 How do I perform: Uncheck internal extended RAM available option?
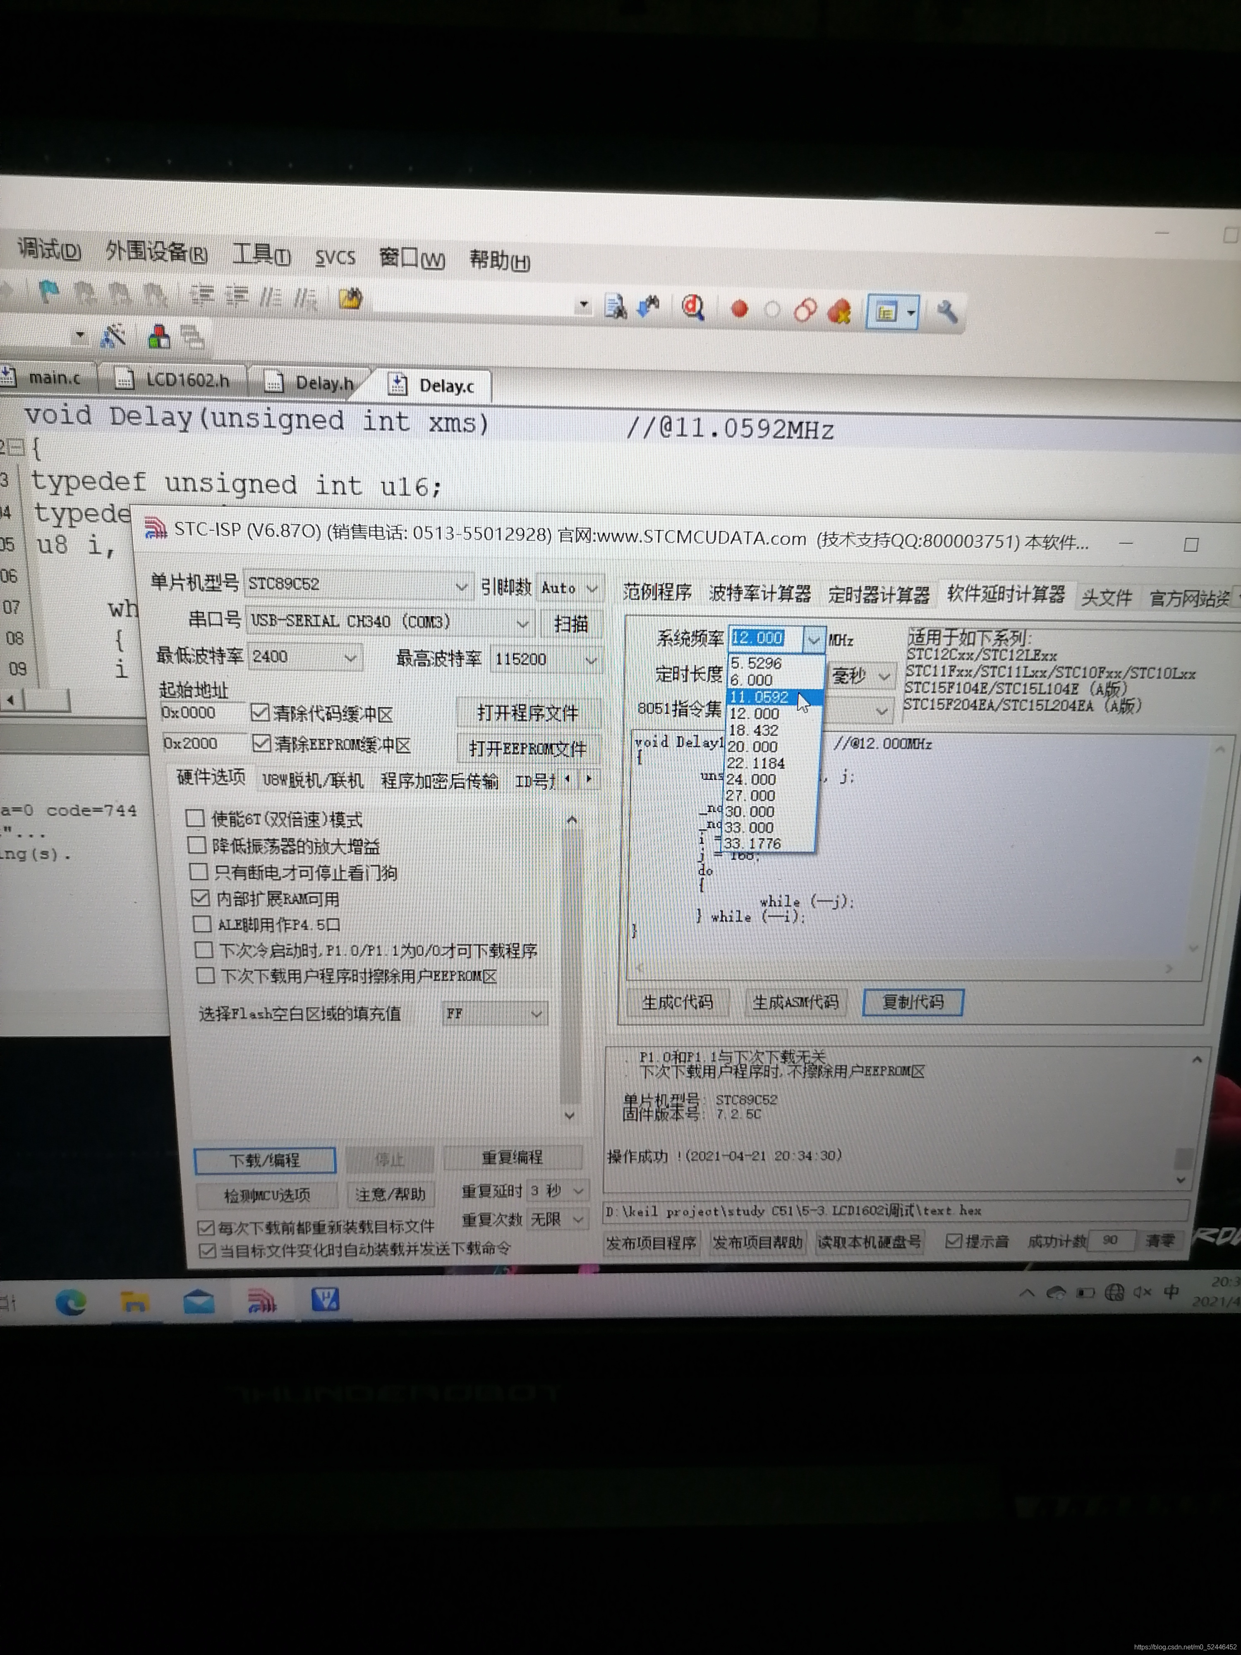200,898
